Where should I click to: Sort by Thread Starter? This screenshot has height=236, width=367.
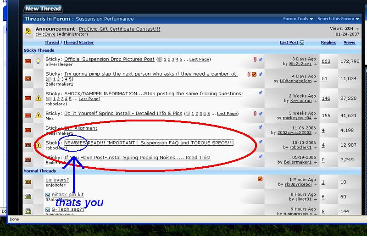pyautogui.click(x=78, y=43)
